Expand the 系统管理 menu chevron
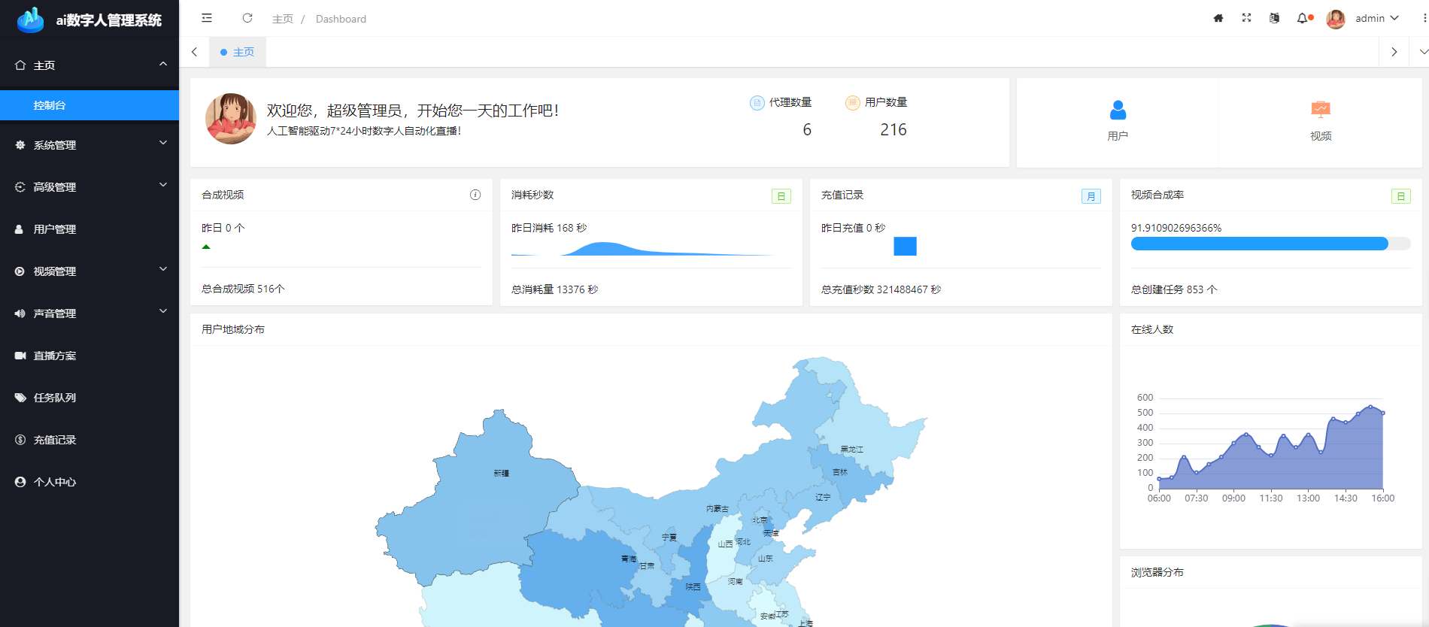The width and height of the screenshot is (1429, 627). [163, 143]
